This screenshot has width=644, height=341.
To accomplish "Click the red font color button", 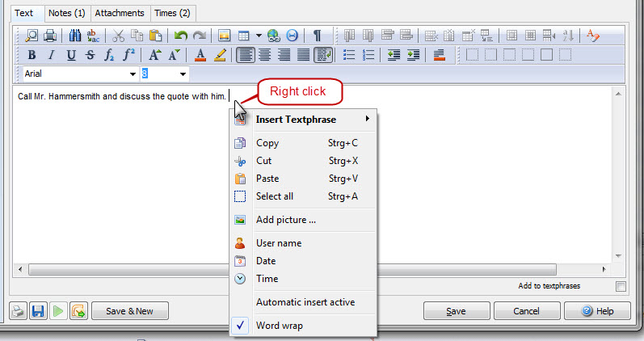I will 201,55.
